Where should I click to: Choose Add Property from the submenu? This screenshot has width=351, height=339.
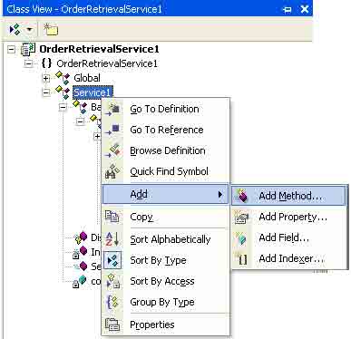click(x=288, y=217)
